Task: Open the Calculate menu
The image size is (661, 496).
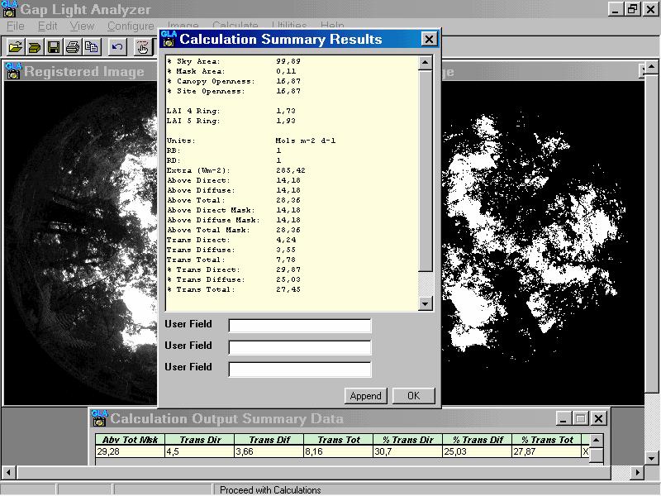Action: (235, 26)
